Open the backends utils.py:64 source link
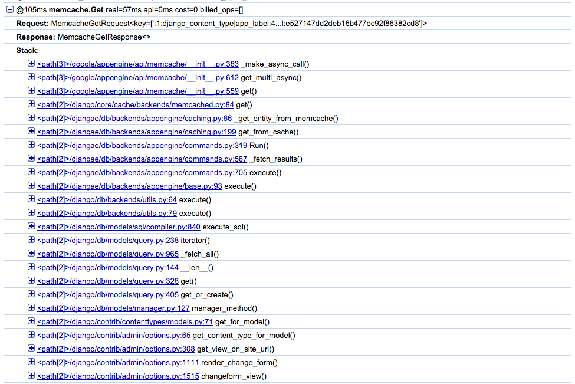The image size is (575, 384). (x=107, y=200)
